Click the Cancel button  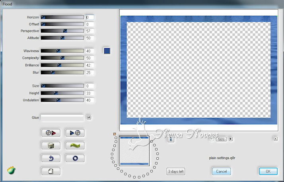tap(221, 171)
